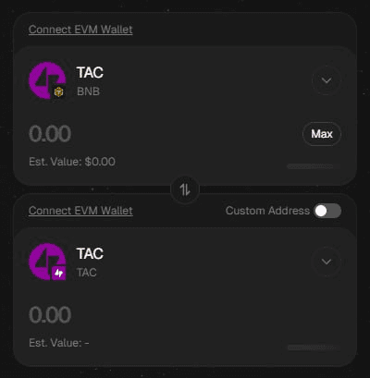Viewport: 370px width, 378px height.
Task: Open token selector via source TAC name
Action: [90, 73]
